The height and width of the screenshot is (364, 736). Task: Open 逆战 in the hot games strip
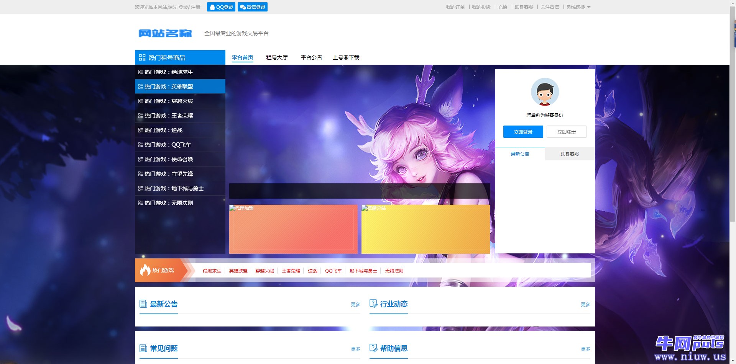click(x=313, y=271)
